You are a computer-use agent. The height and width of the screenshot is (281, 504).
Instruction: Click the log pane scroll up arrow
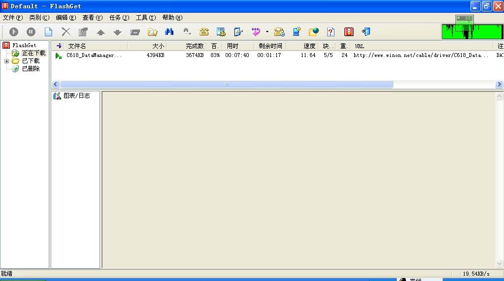[x=499, y=96]
